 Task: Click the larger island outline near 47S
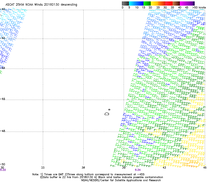click(107, 114)
